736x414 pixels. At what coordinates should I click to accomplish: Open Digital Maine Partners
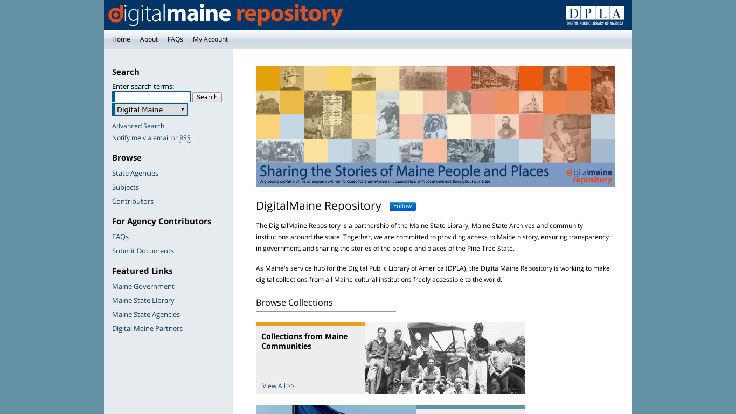[147, 329]
